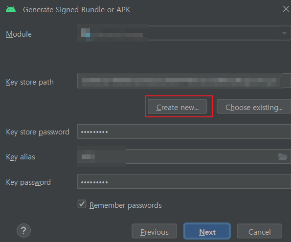Browse key aliases with folder icon
This screenshot has height=242, width=291.
[x=283, y=157]
